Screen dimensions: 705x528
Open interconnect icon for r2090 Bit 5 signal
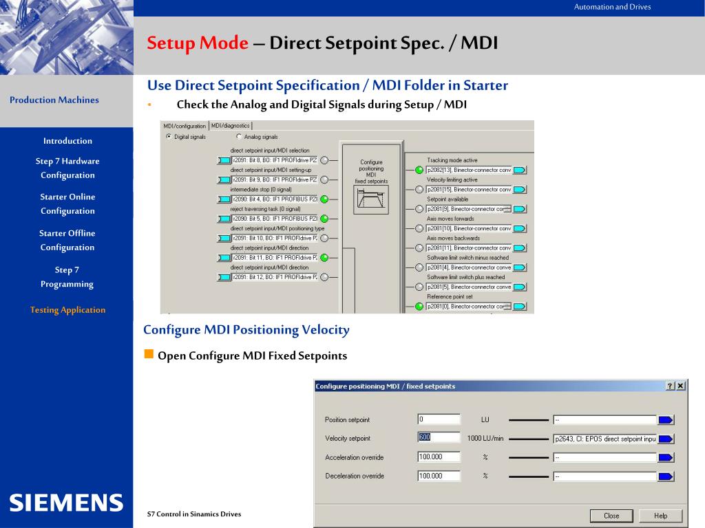(x=224, y=219)
